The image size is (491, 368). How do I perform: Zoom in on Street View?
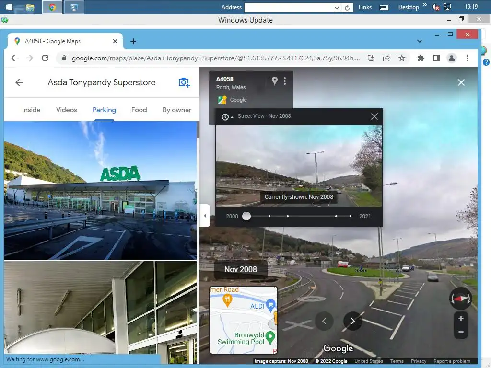[x=461, y=319]
